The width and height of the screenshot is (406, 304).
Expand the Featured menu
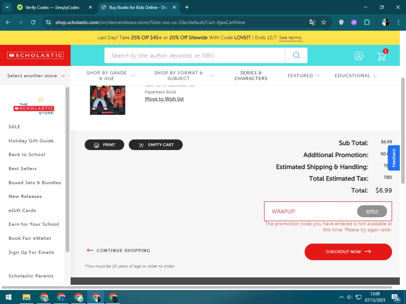click(x=304, y=76)
